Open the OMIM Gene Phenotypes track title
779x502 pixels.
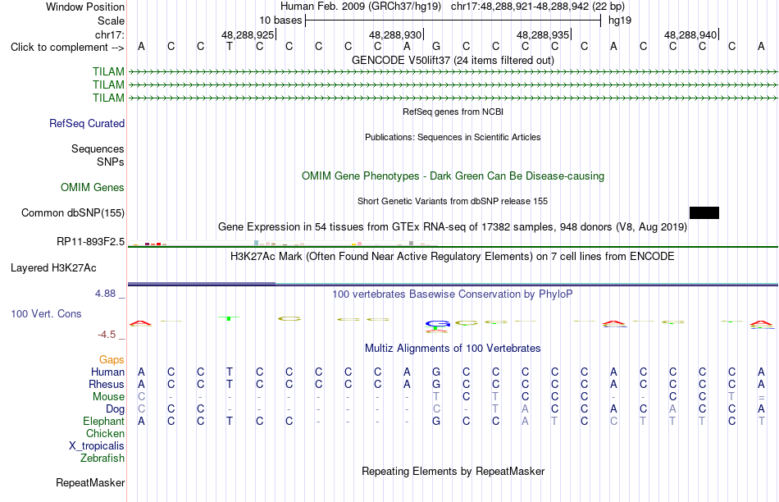click(x=453, y=176)
